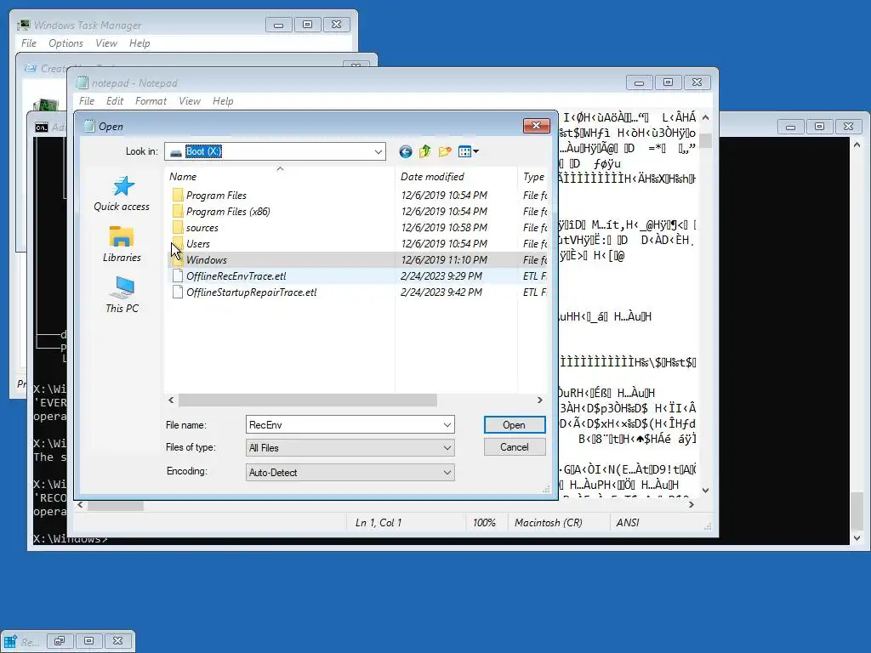Minimize the command prompt window

790,127
